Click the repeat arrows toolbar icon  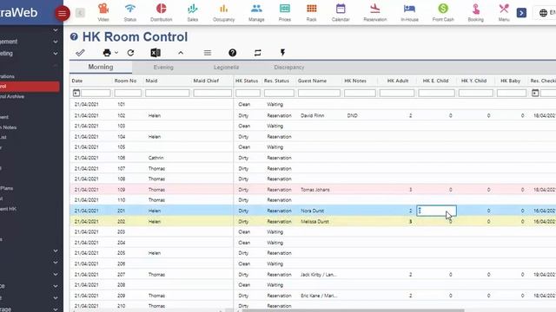258,53
